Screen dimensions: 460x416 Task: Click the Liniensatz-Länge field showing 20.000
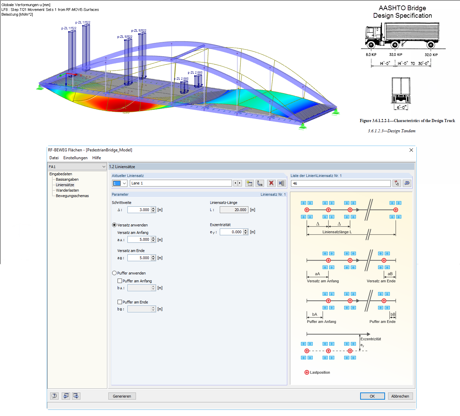click(x=234, y=210)
